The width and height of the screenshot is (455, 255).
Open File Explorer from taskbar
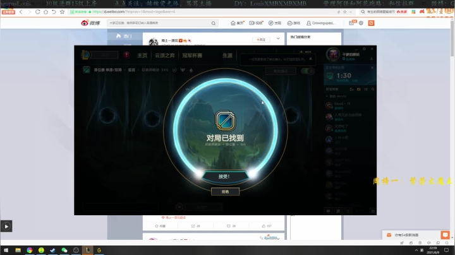coord(18,250)
